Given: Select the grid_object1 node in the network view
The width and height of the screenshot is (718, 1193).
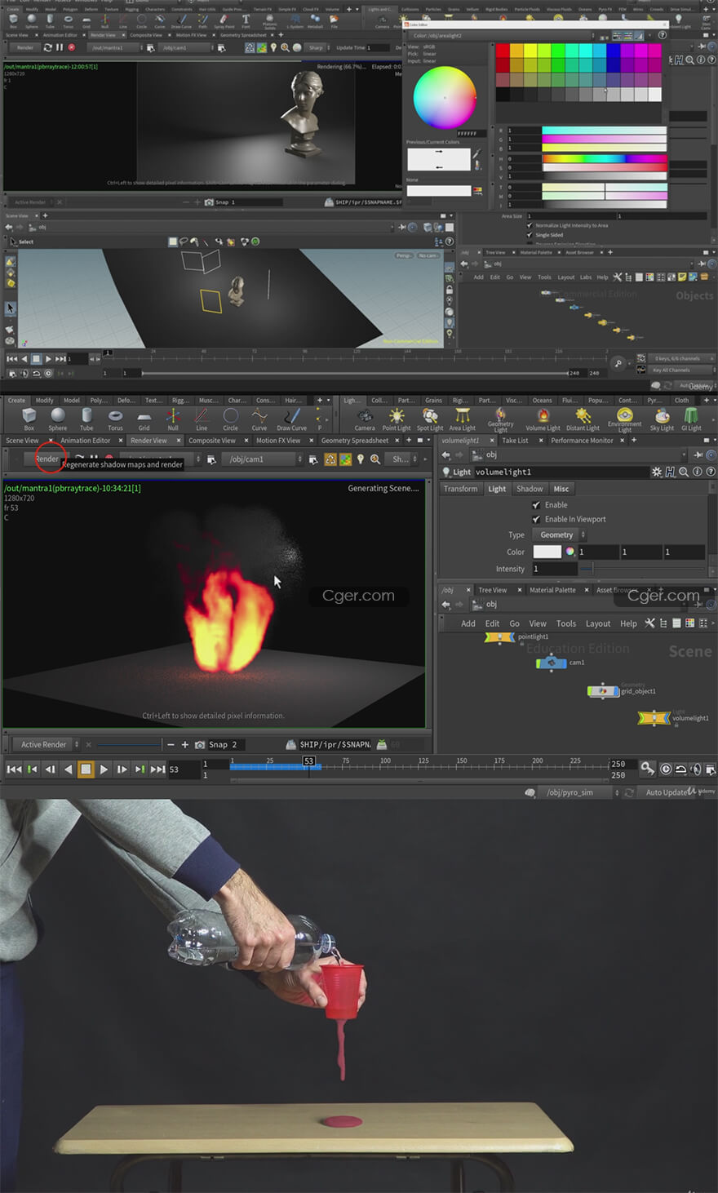Looking at the screenshot, I should (603, 691).
